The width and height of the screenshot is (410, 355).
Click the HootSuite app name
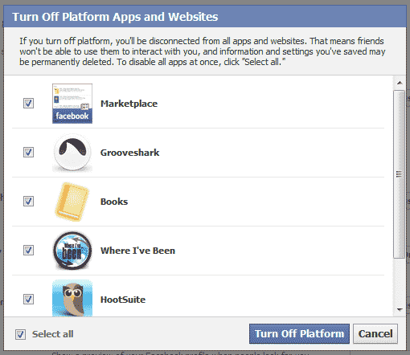pyautogui.click(x=123, y=300)
